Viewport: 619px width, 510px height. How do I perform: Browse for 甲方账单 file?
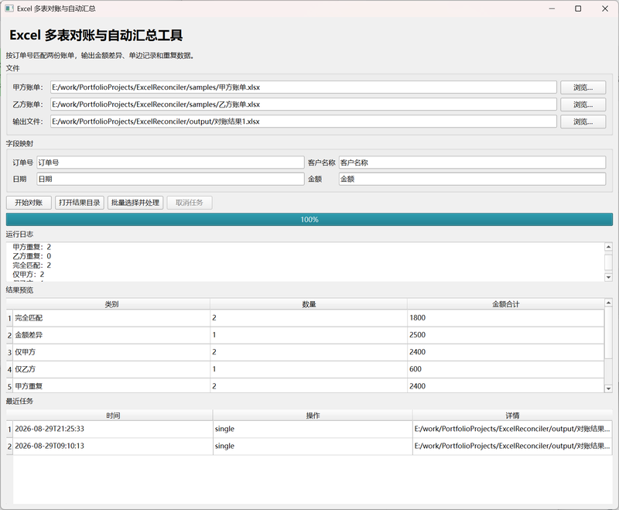click(583, 87)
